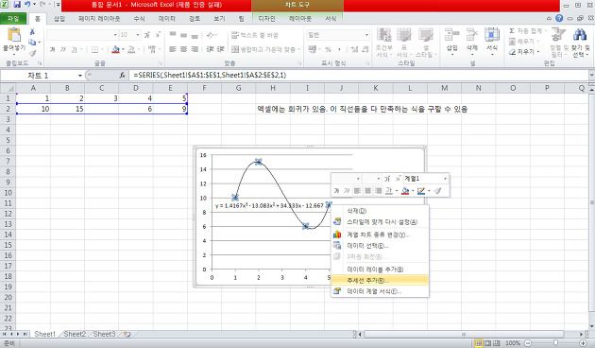Click the Clear (지우기) eraser icon
595x348 pixels.
(x=512, y=52)
